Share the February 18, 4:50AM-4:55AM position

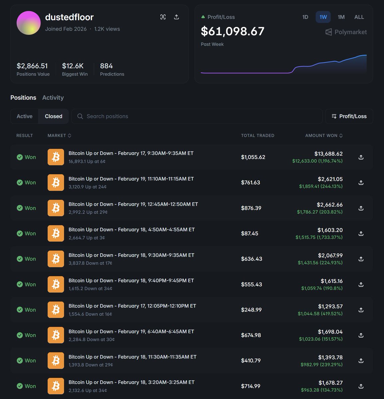click(x=361, y=233)
